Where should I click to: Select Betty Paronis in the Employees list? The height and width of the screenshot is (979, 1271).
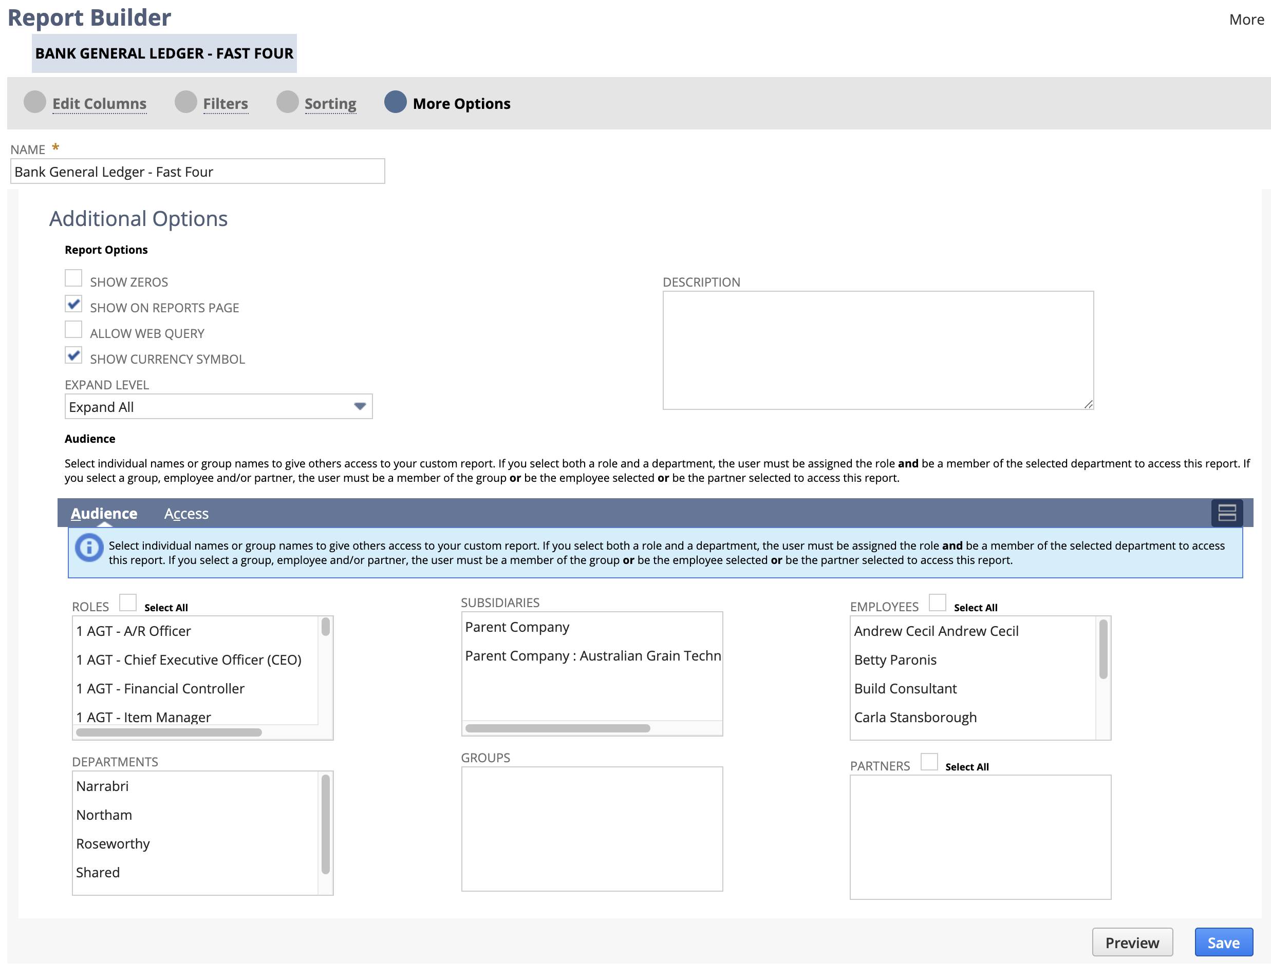pos(895,660)
